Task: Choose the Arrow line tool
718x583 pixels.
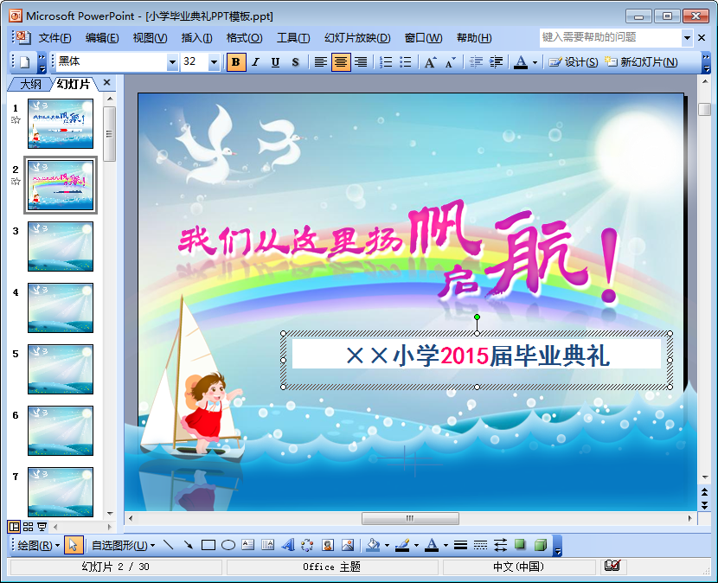Action: point(188,545)
